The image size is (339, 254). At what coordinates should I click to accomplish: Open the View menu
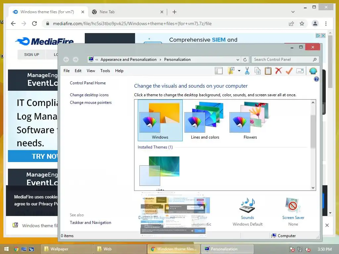[x=91, y=71]
